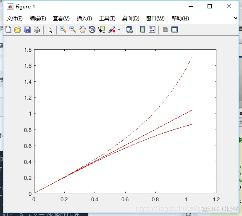Click the Figure 1 window title
Screen dimensions: 242x216
[x=25, y=7]
